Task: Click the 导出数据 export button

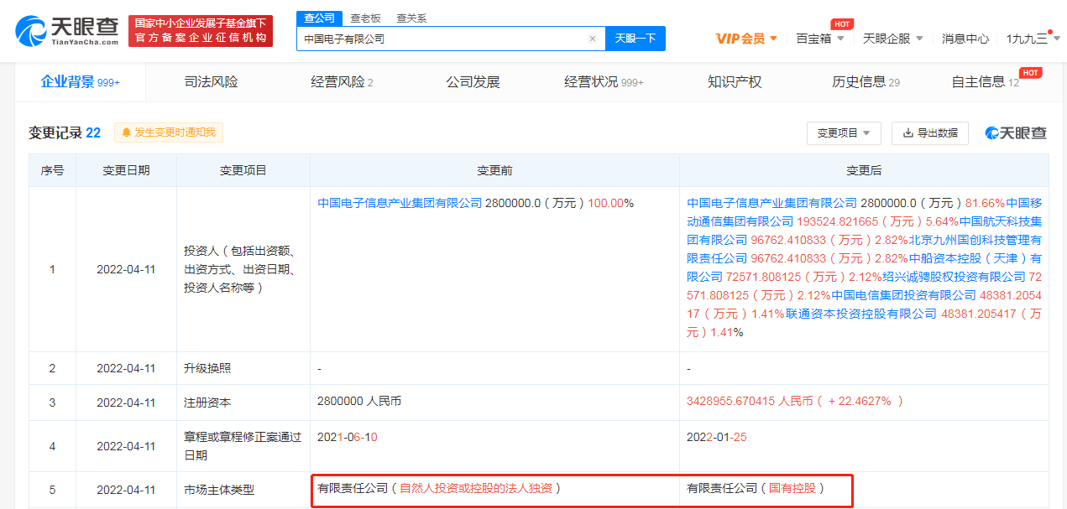Action: pos(930,133)
